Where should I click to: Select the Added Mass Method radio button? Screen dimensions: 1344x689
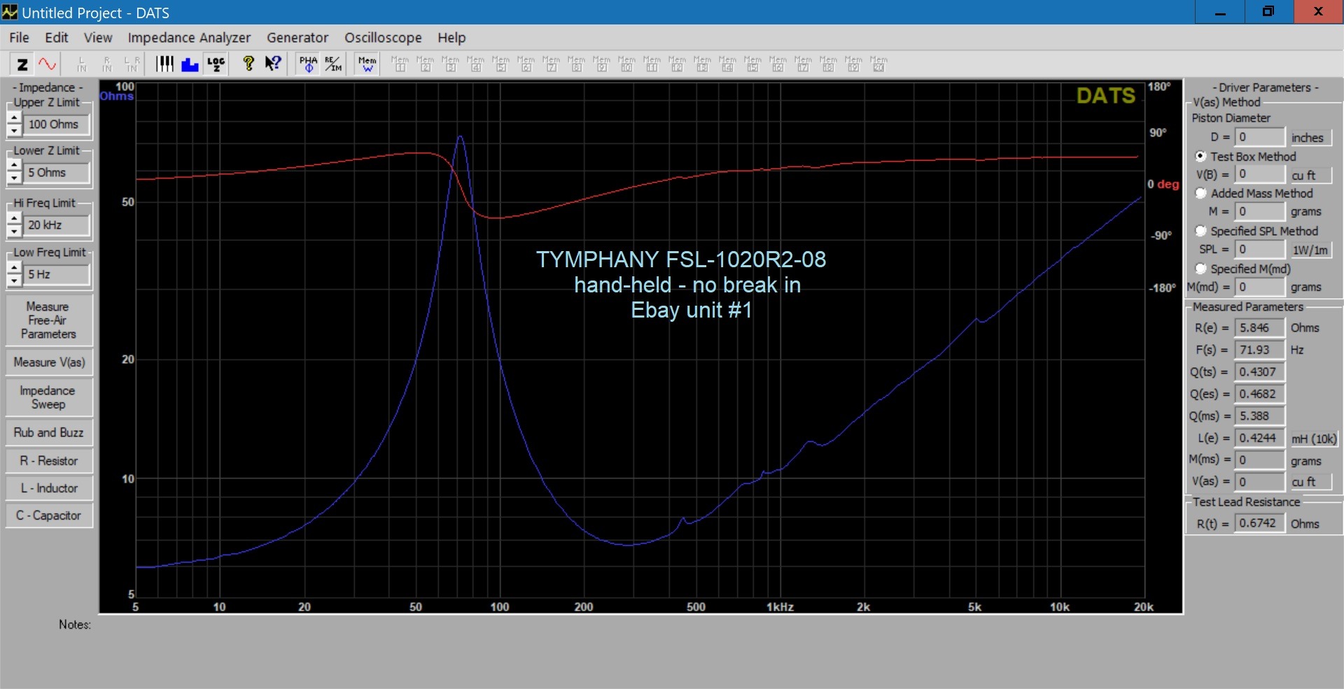coord(1200,193)
